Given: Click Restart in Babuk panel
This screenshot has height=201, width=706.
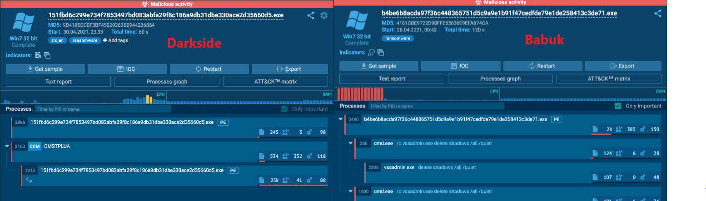Looking at the screenshot, I should (542, 66).
